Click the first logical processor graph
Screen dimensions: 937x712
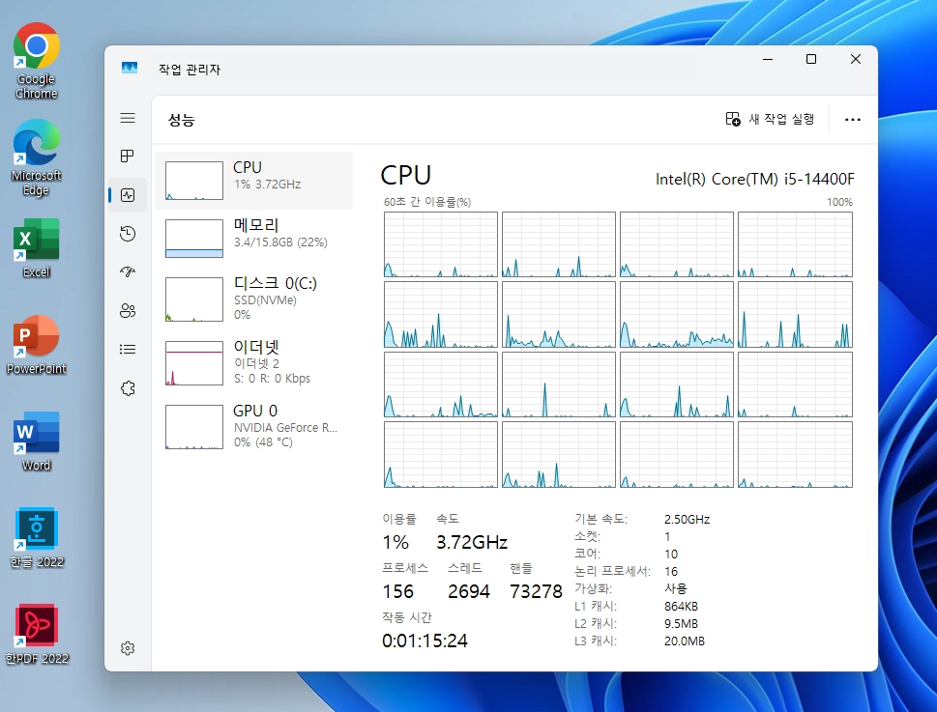tap(440, 244)
